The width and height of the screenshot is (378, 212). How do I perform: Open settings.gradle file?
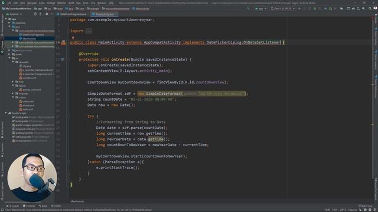click(31, 137)
